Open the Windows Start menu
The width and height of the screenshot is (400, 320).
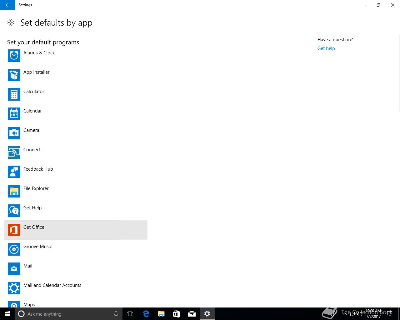[7, 314]
